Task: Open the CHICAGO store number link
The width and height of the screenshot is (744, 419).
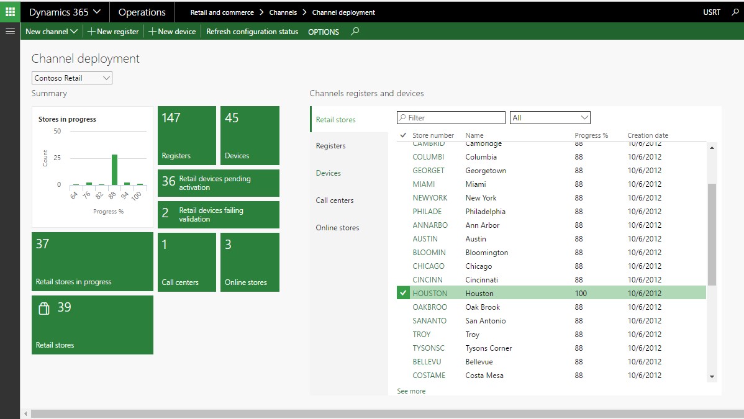Action: coord(429,266)
